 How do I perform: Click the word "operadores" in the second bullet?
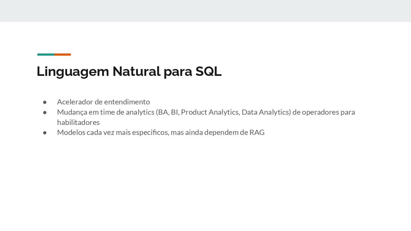pos(320,112)
